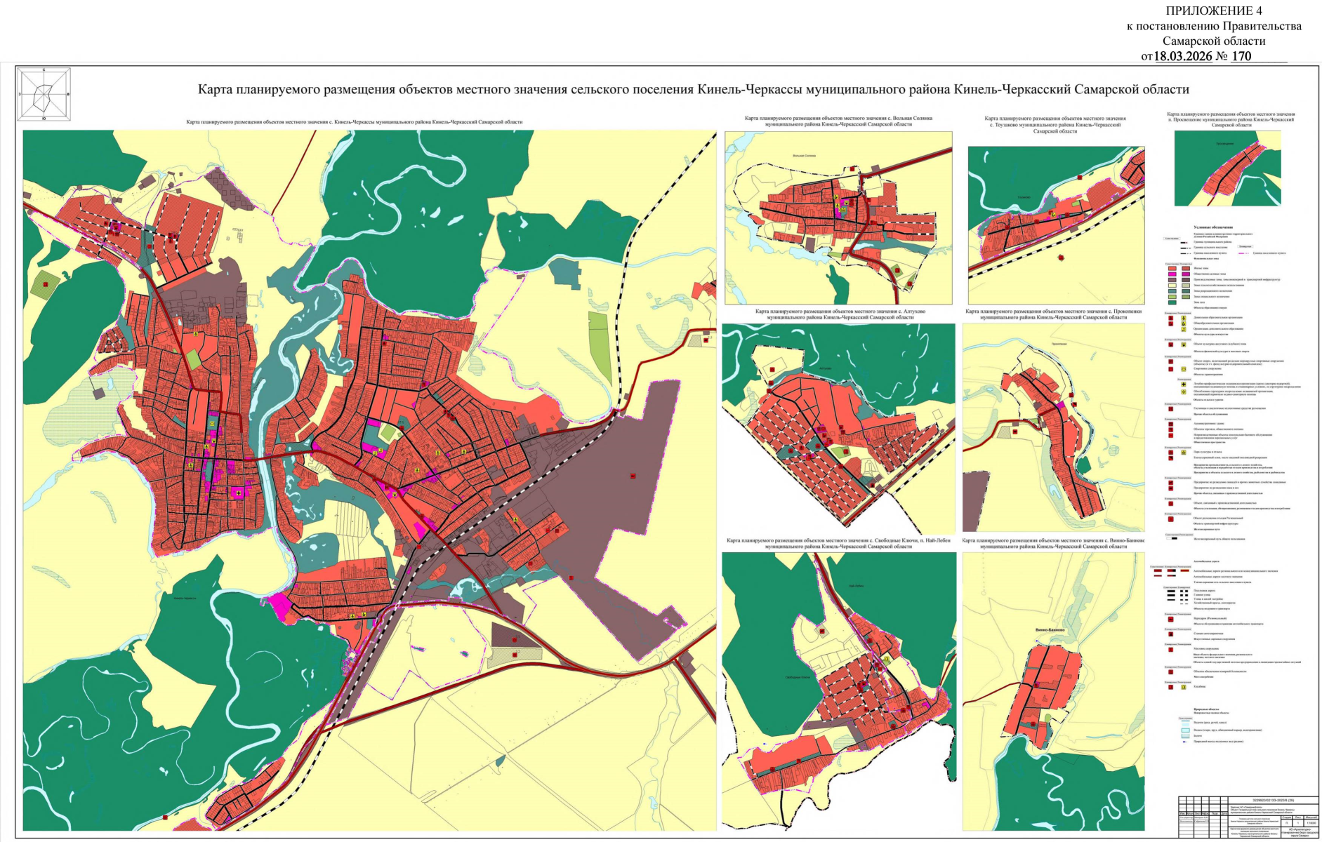This screenshot has height=842, width=1322.
Task: Click the main map title heading
Action: 693,90
